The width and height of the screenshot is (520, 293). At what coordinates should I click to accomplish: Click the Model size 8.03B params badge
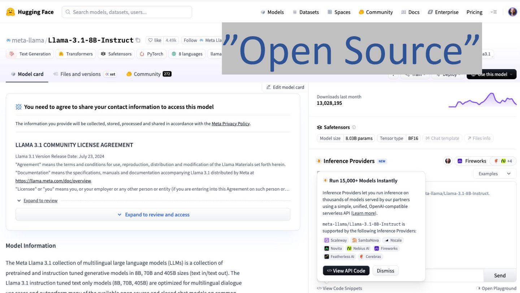click(346, 138)
